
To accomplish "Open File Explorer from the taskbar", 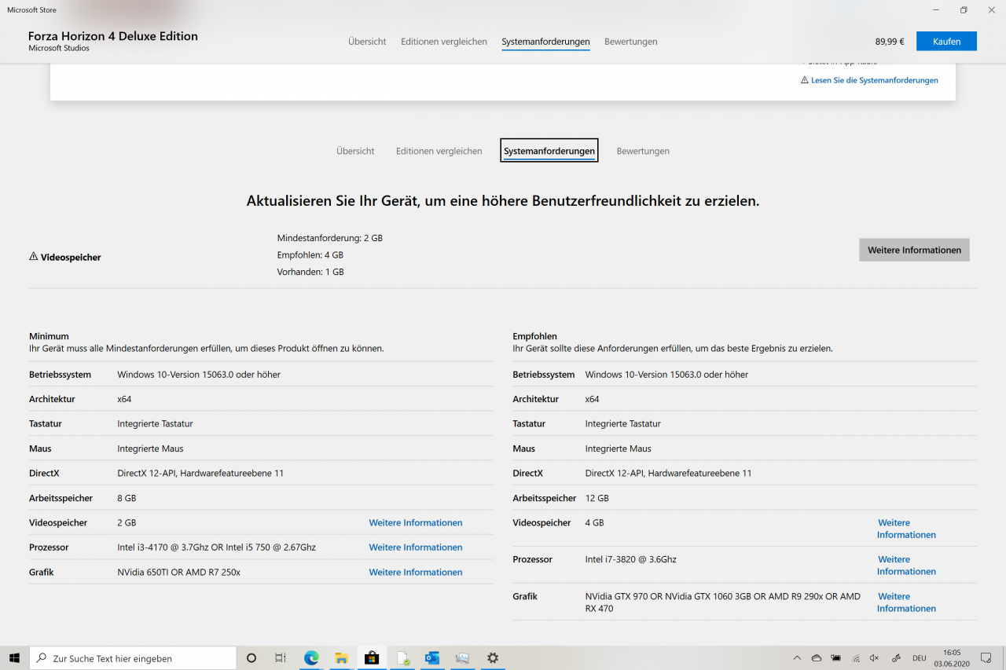I will coord(341,658).
